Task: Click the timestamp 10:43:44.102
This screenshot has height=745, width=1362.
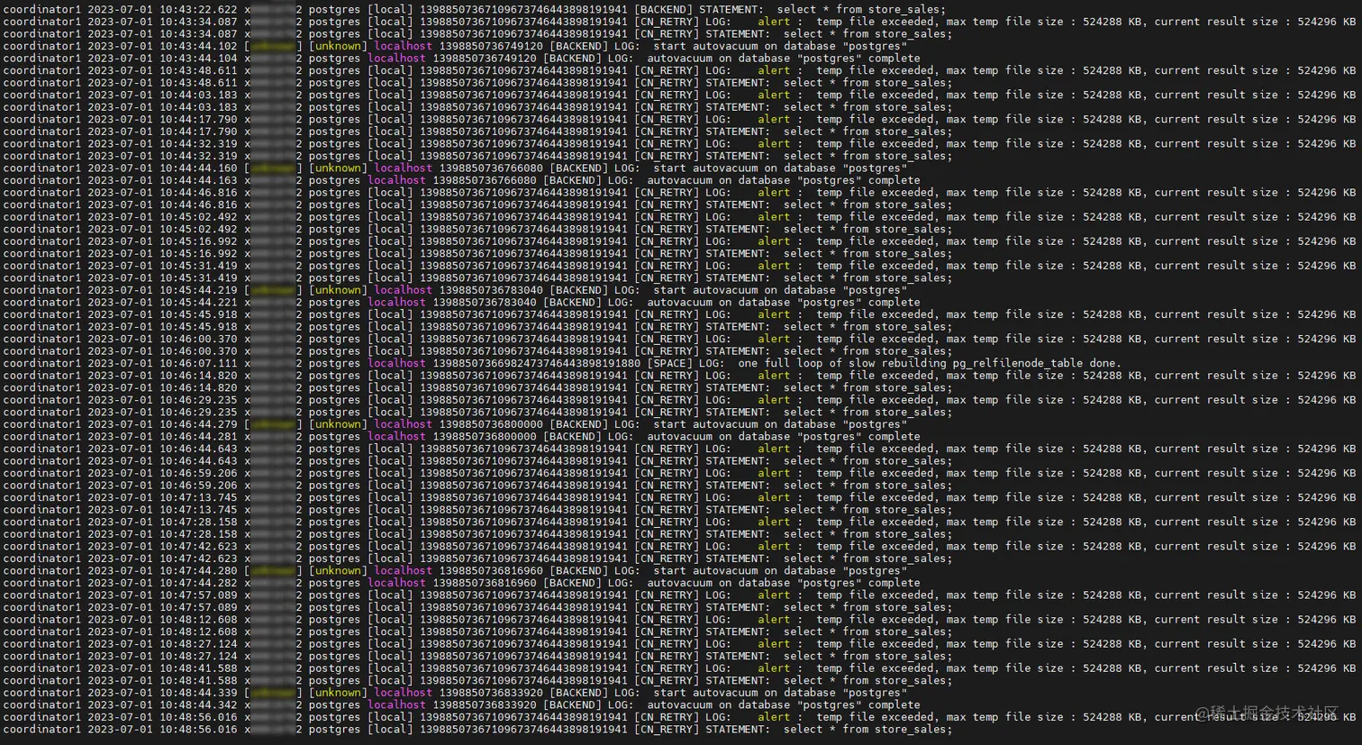Action: pyautogui.click(x=199, y=46)
